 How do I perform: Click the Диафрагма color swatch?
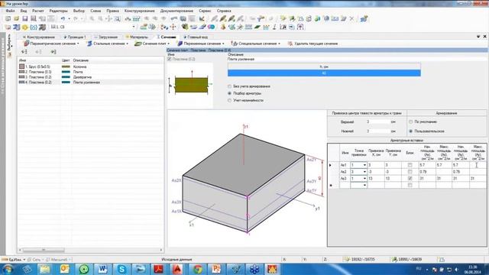(66, 77)
